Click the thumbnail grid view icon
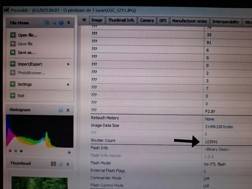The width and height of the screenshot is (252, 189). [x=54, y=164]
